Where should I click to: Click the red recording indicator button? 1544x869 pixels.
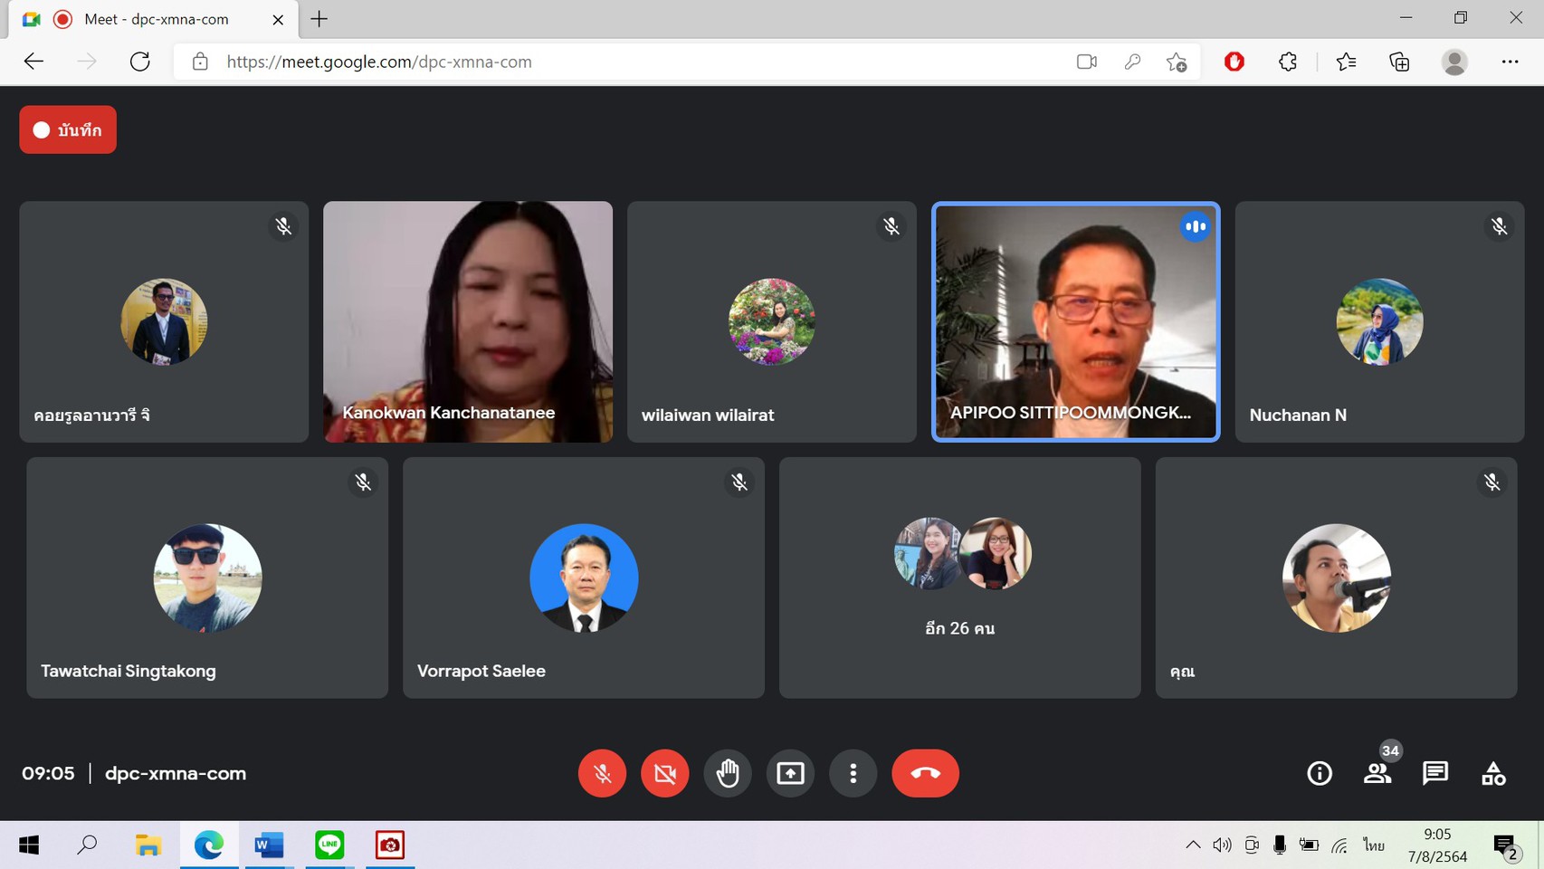[68, 129]
